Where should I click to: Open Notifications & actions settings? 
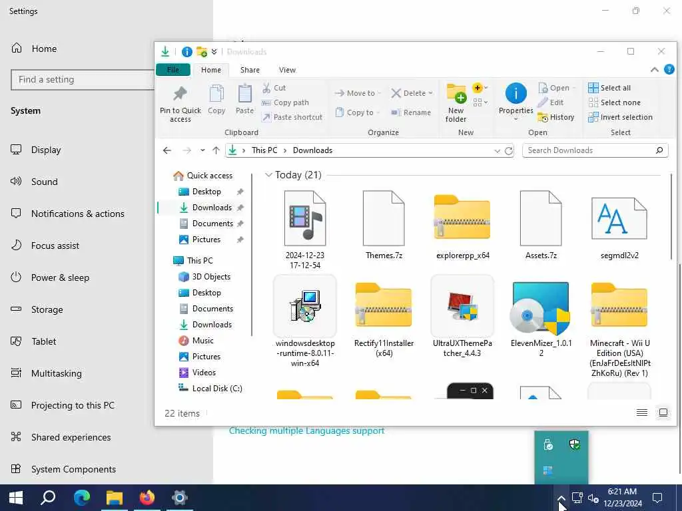tap(77, 214)
